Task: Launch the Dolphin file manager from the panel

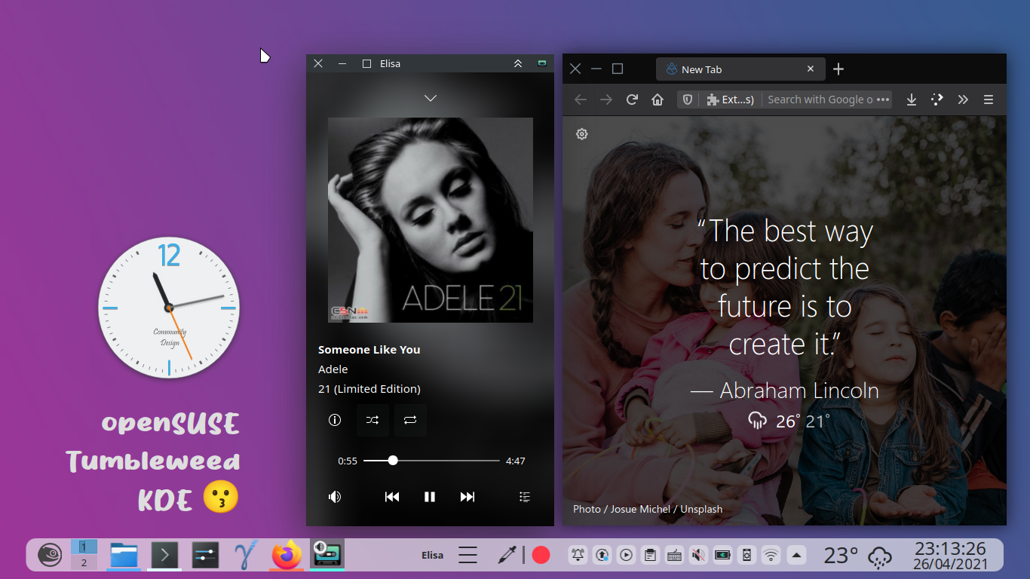Action: pyautogui.click(x=124, y=556)
